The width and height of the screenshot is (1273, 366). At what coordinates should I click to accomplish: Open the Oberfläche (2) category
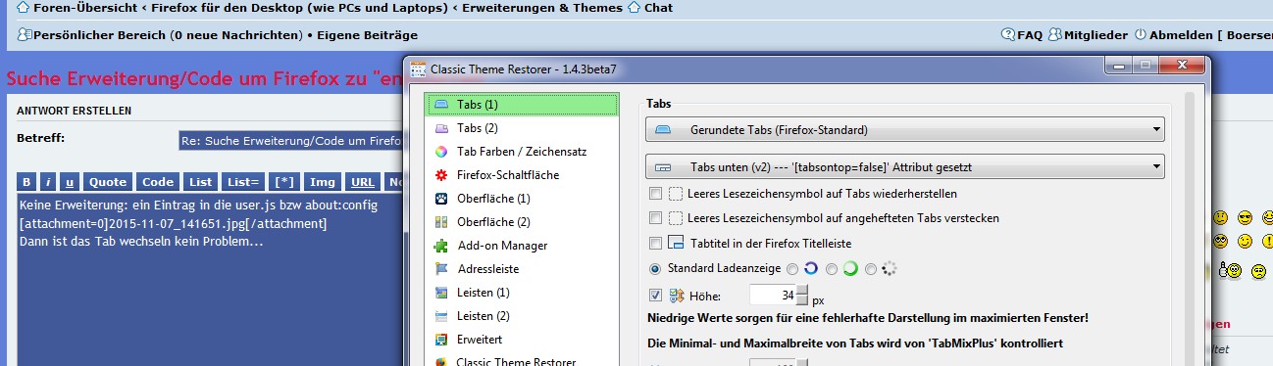(x=522, y=222)
